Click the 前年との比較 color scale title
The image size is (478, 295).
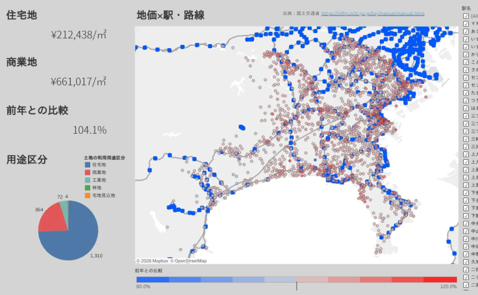[x=149, y=270]
